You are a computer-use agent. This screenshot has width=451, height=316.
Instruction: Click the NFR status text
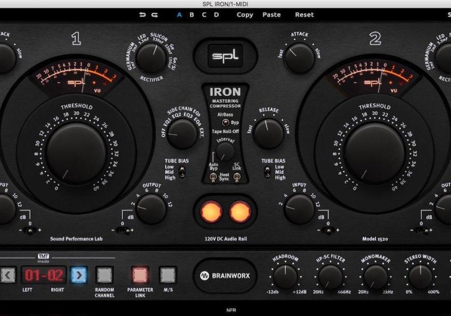pyautogui.click(x=231, y=310)
